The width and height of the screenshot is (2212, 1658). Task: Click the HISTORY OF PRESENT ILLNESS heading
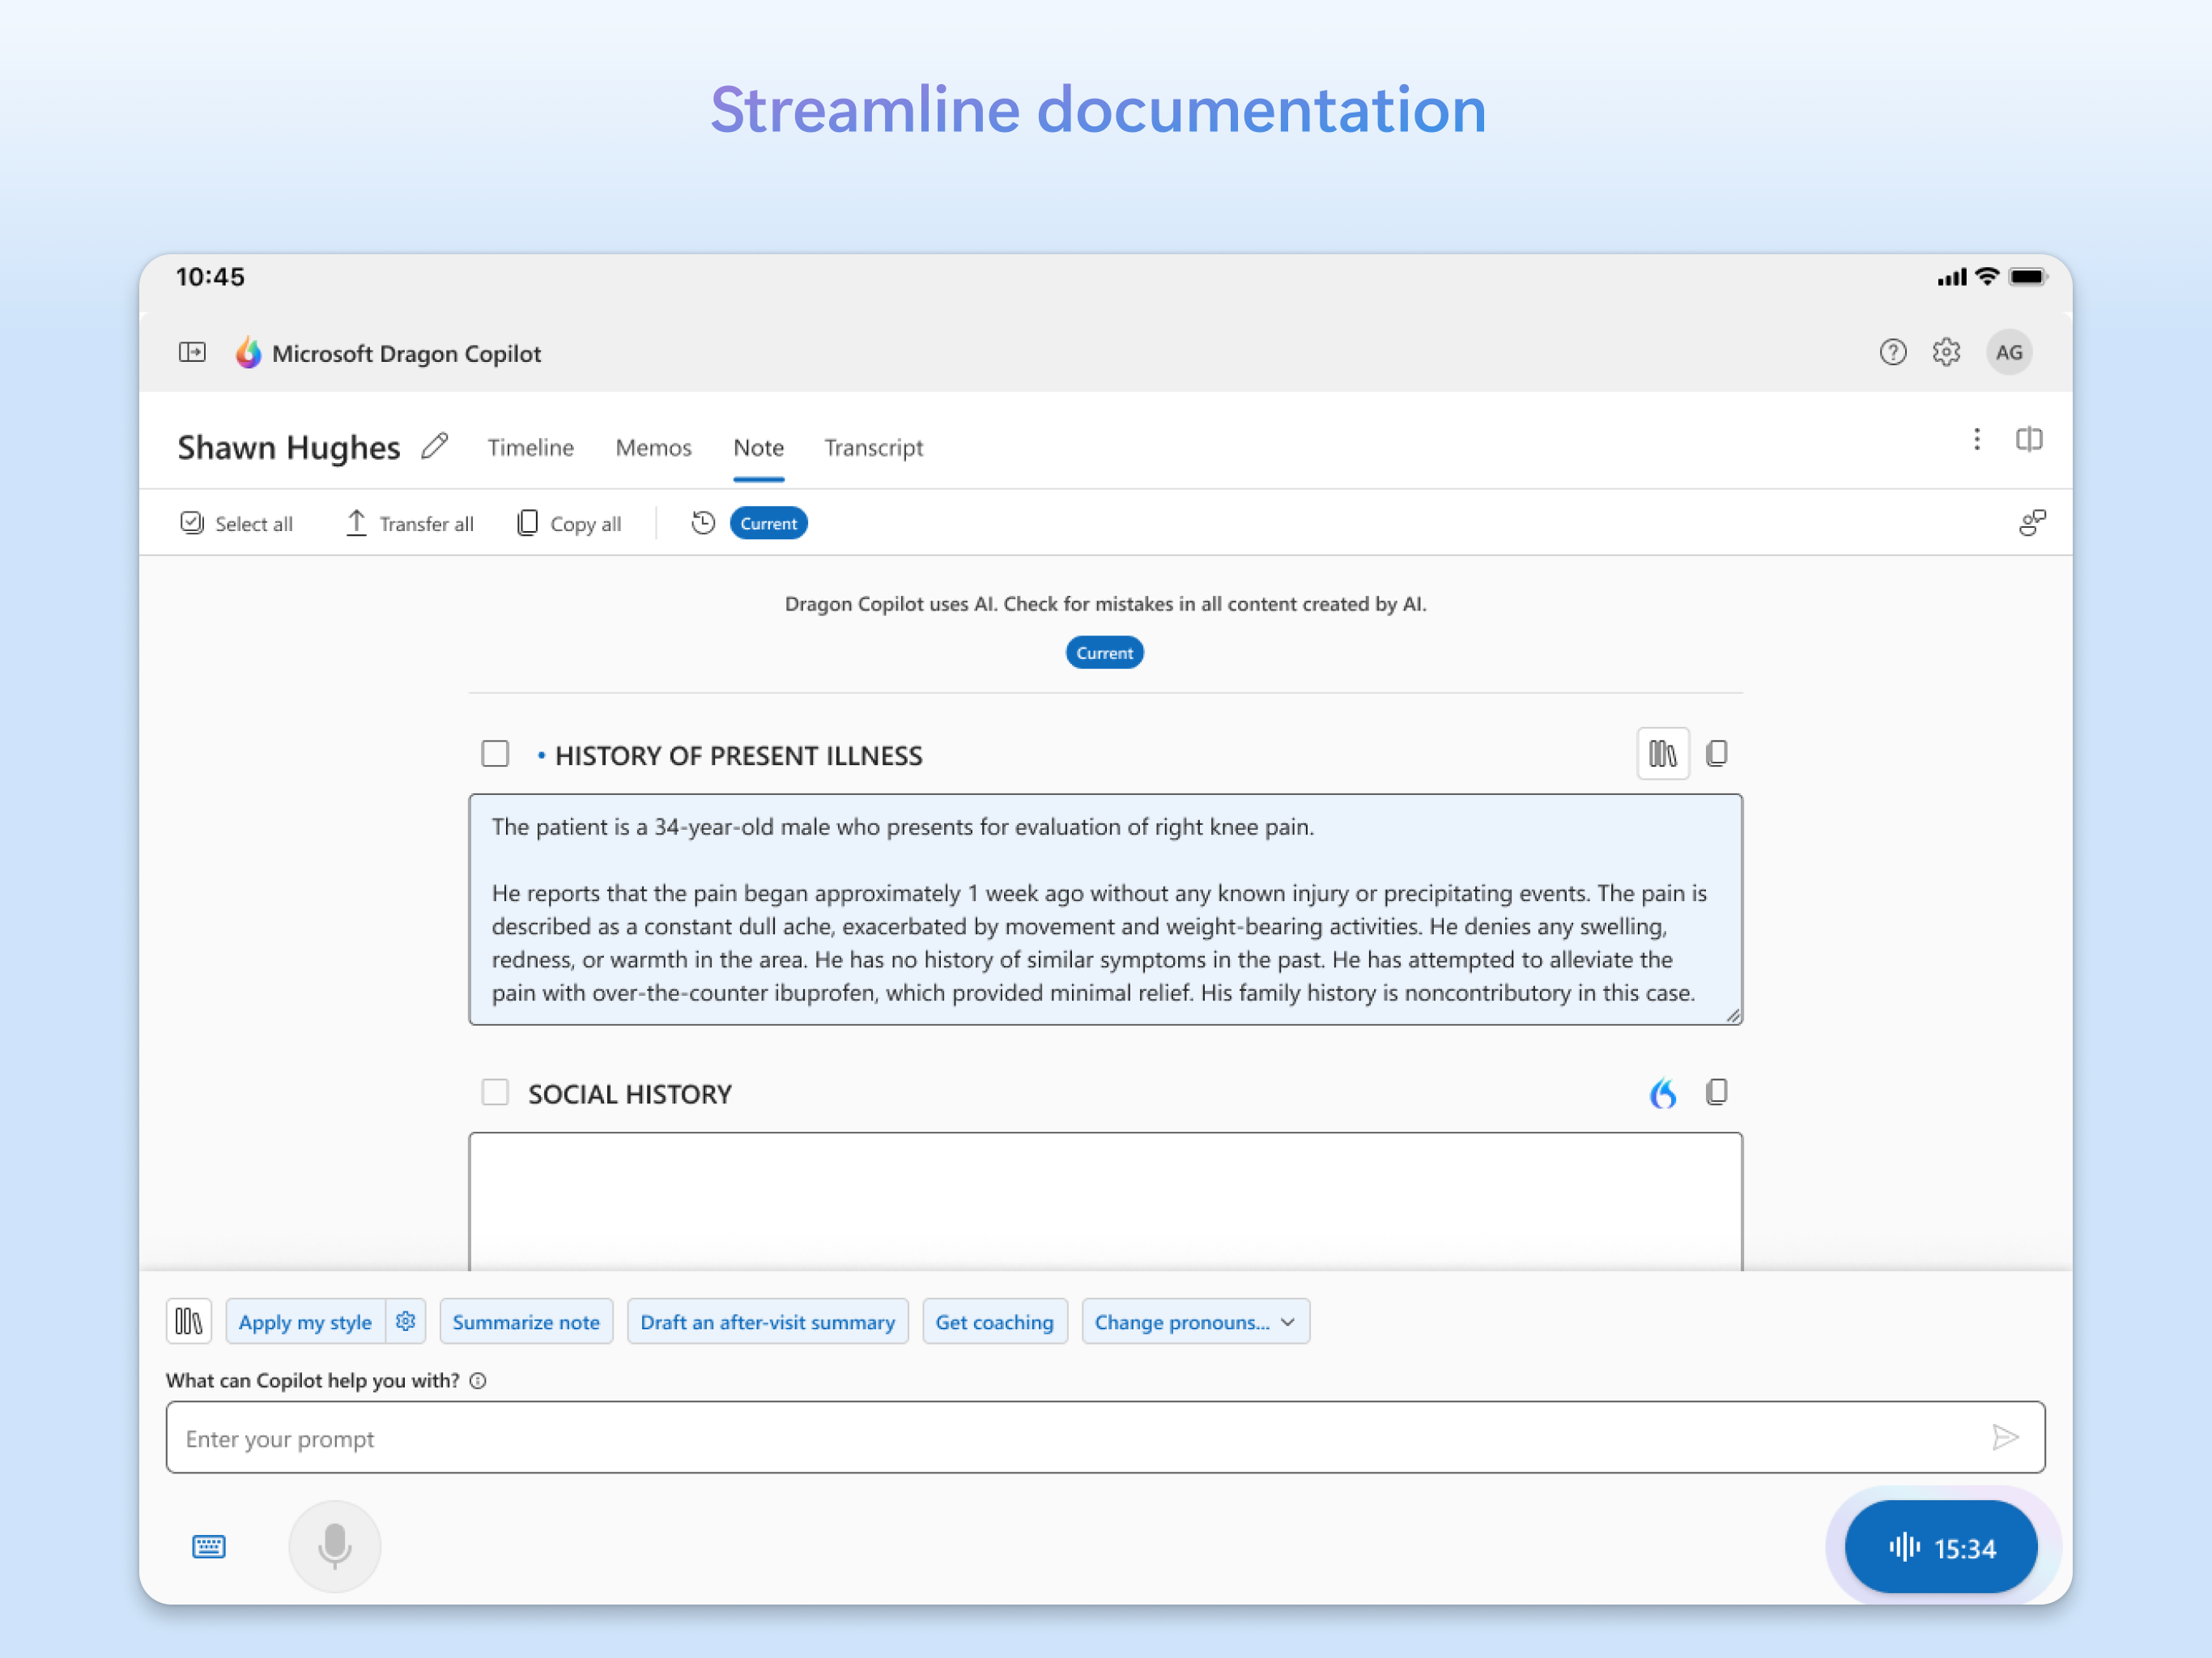739,756
